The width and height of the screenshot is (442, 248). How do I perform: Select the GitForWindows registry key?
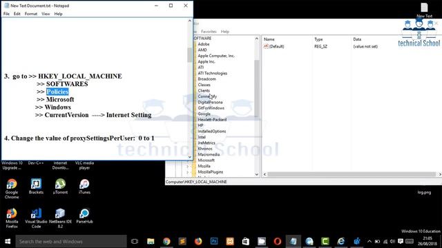(211, 108)
